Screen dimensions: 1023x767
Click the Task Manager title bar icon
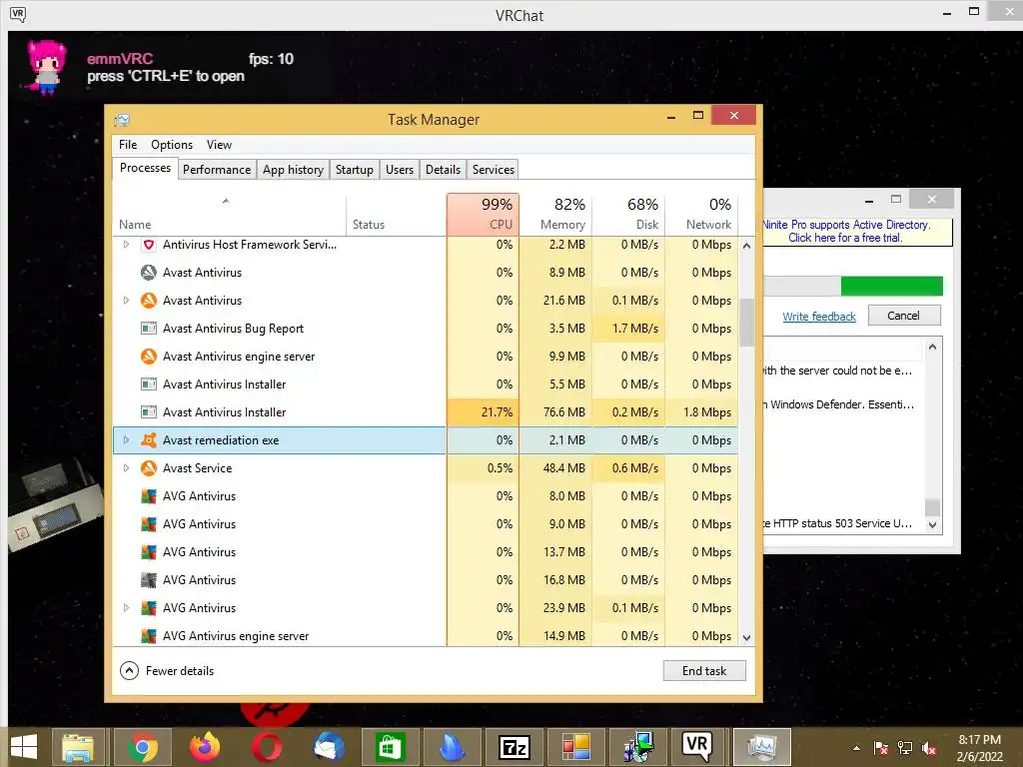click(122, 120)
